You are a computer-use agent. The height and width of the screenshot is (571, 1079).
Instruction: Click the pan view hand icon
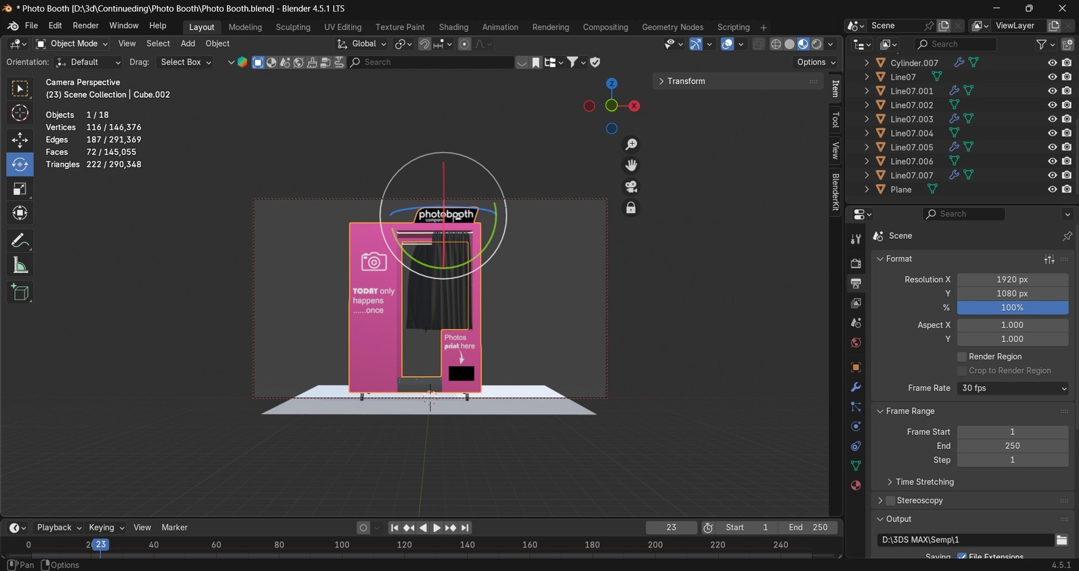631,166
